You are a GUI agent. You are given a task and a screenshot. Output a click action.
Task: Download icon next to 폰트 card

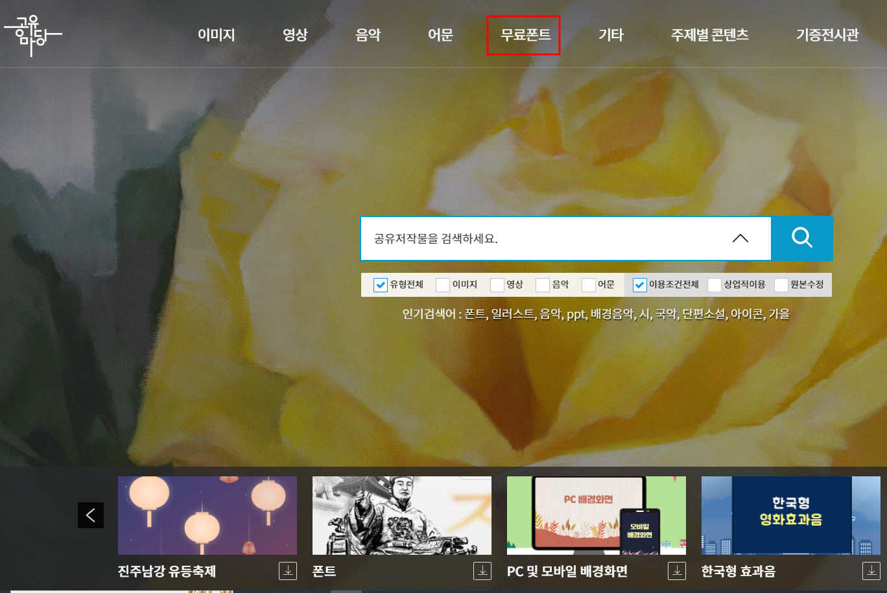pyautogui.click(x=482, y=570)
